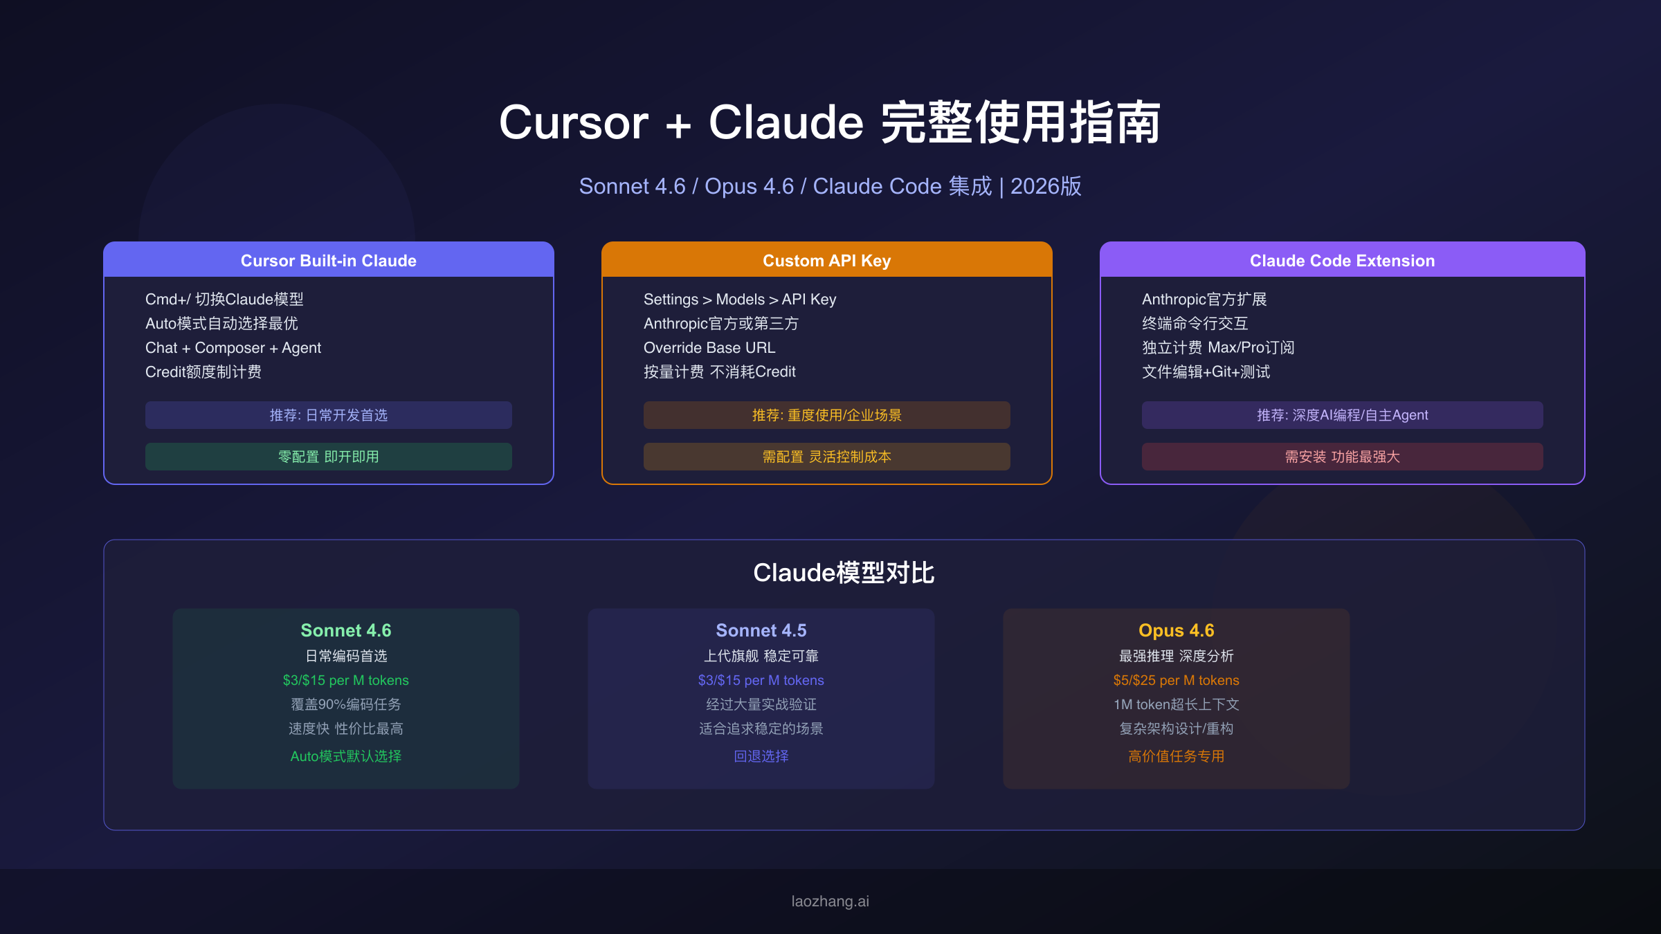Choose the Opus 4.6 model card title
The height and width of the screenshot is (934, 1661).
pos(1177,630)
